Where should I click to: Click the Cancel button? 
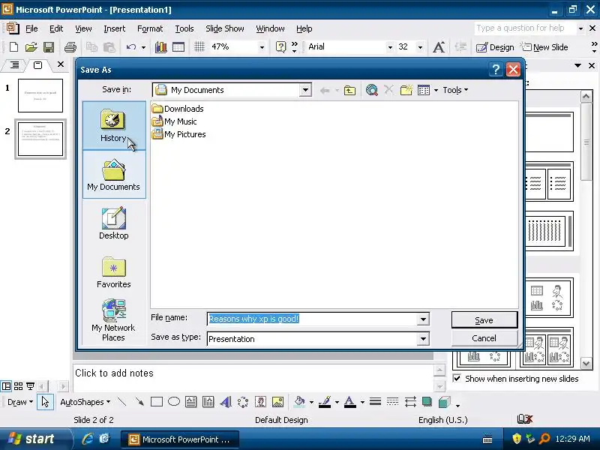[x=484, y=338]
